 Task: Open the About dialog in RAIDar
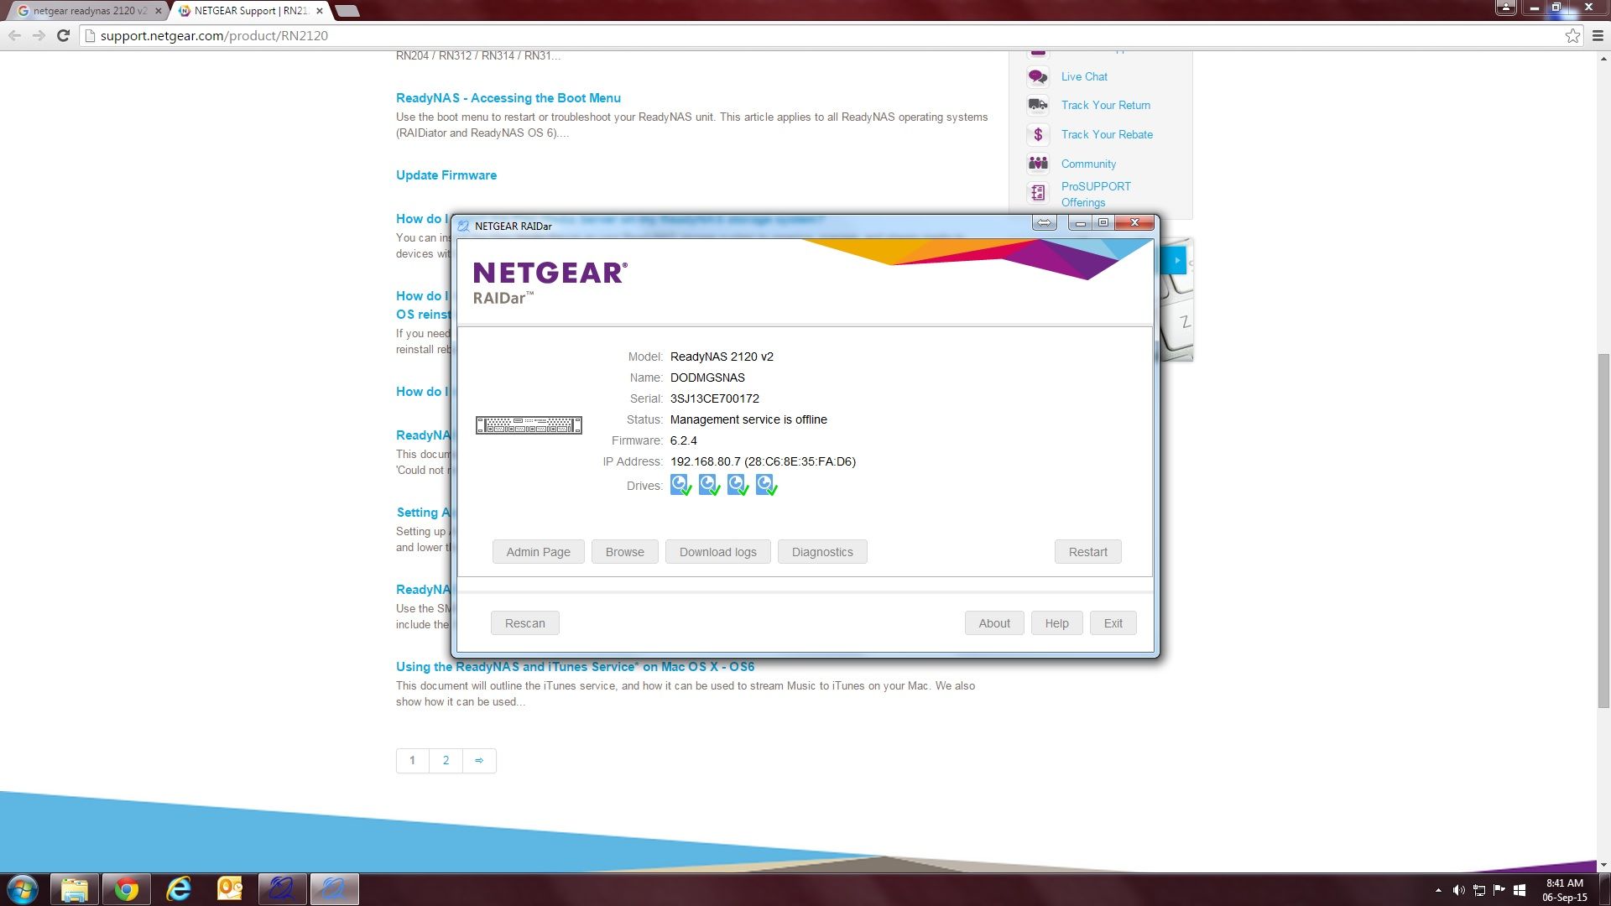tap(994, 623)
